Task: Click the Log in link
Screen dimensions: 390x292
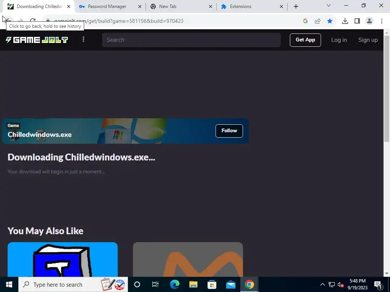Action: click(339, 40)
